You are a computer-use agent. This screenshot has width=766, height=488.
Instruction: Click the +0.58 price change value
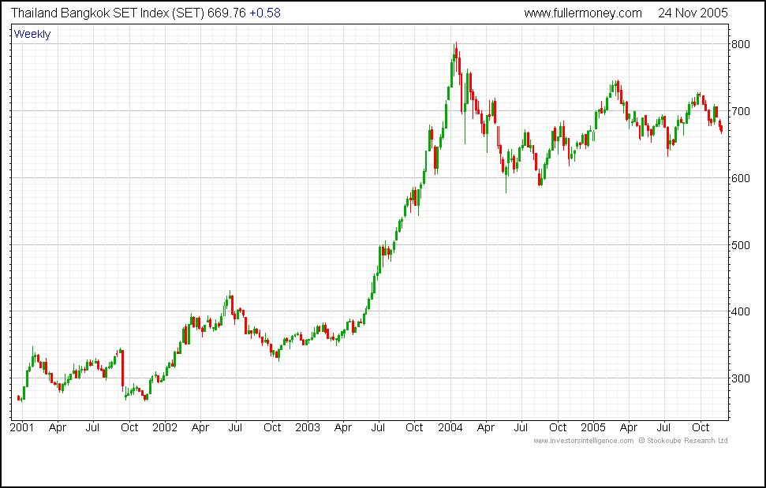tap(264, 13)
